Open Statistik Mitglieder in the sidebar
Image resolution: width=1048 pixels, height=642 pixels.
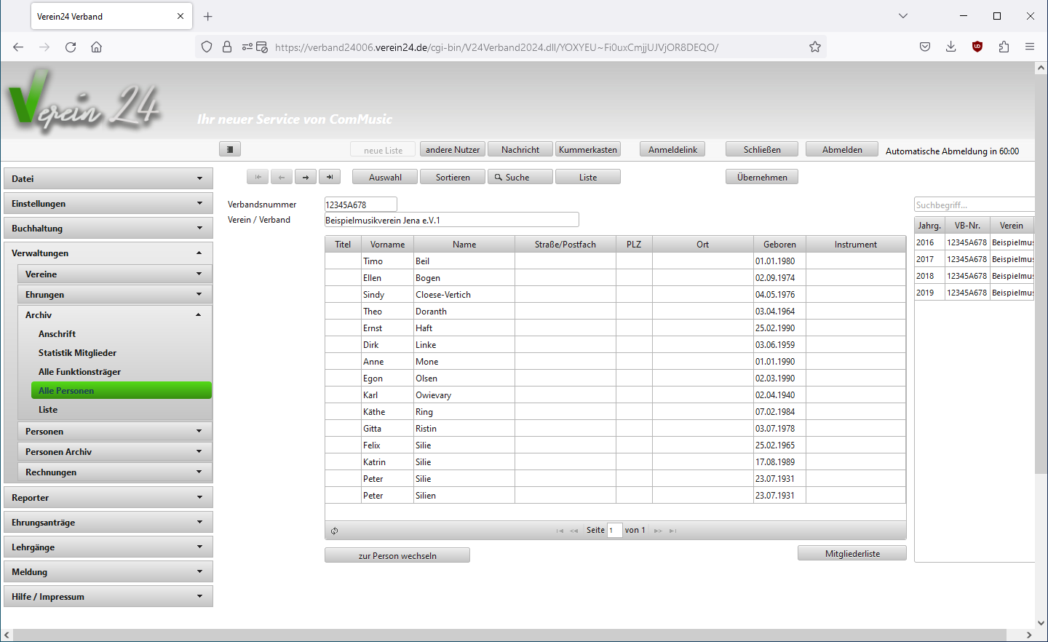(122, 352)
